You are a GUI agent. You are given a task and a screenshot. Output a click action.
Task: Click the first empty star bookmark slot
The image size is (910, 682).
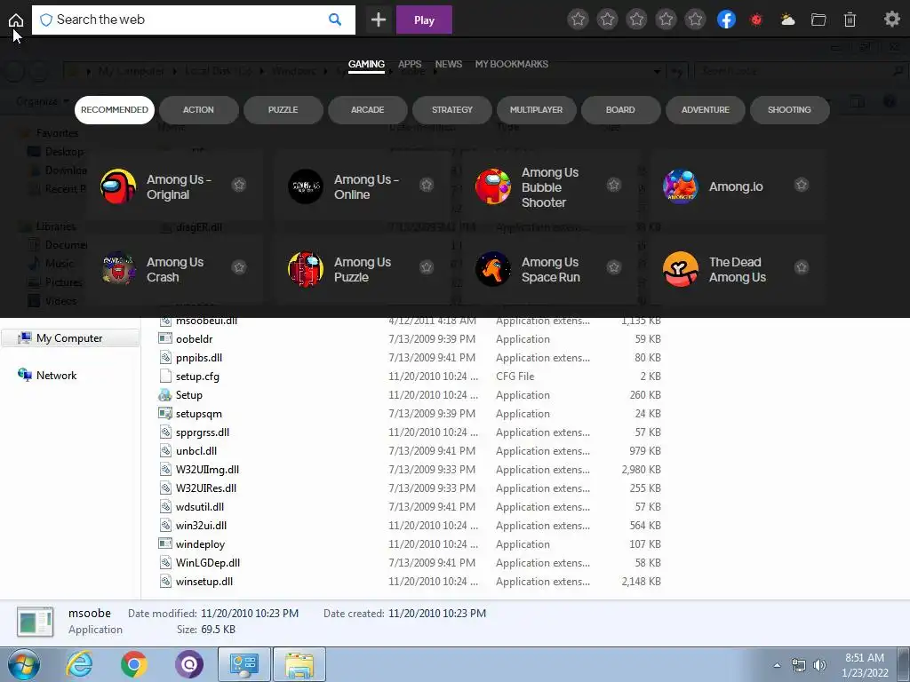pyautogui.click(x=578, y=20)
